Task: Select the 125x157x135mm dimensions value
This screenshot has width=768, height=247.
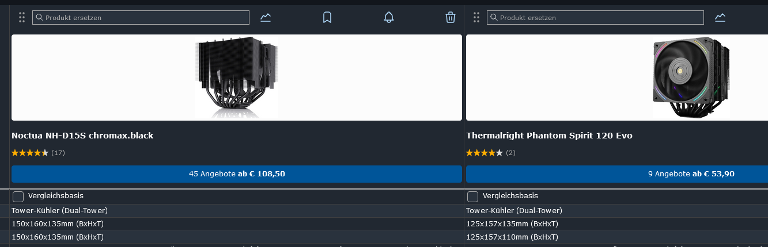Action: click(512, 223)
